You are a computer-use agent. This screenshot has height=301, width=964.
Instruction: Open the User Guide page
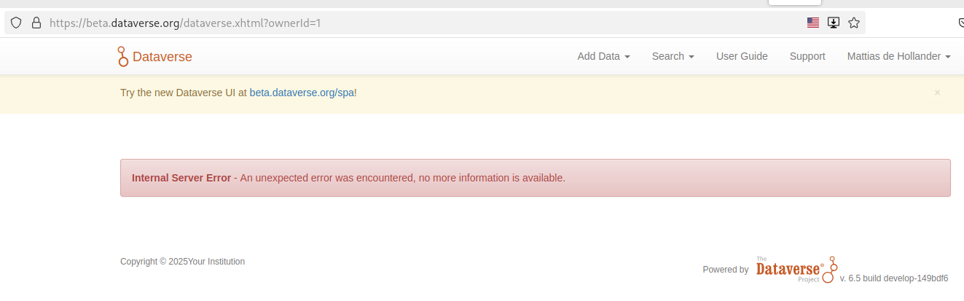742,56
